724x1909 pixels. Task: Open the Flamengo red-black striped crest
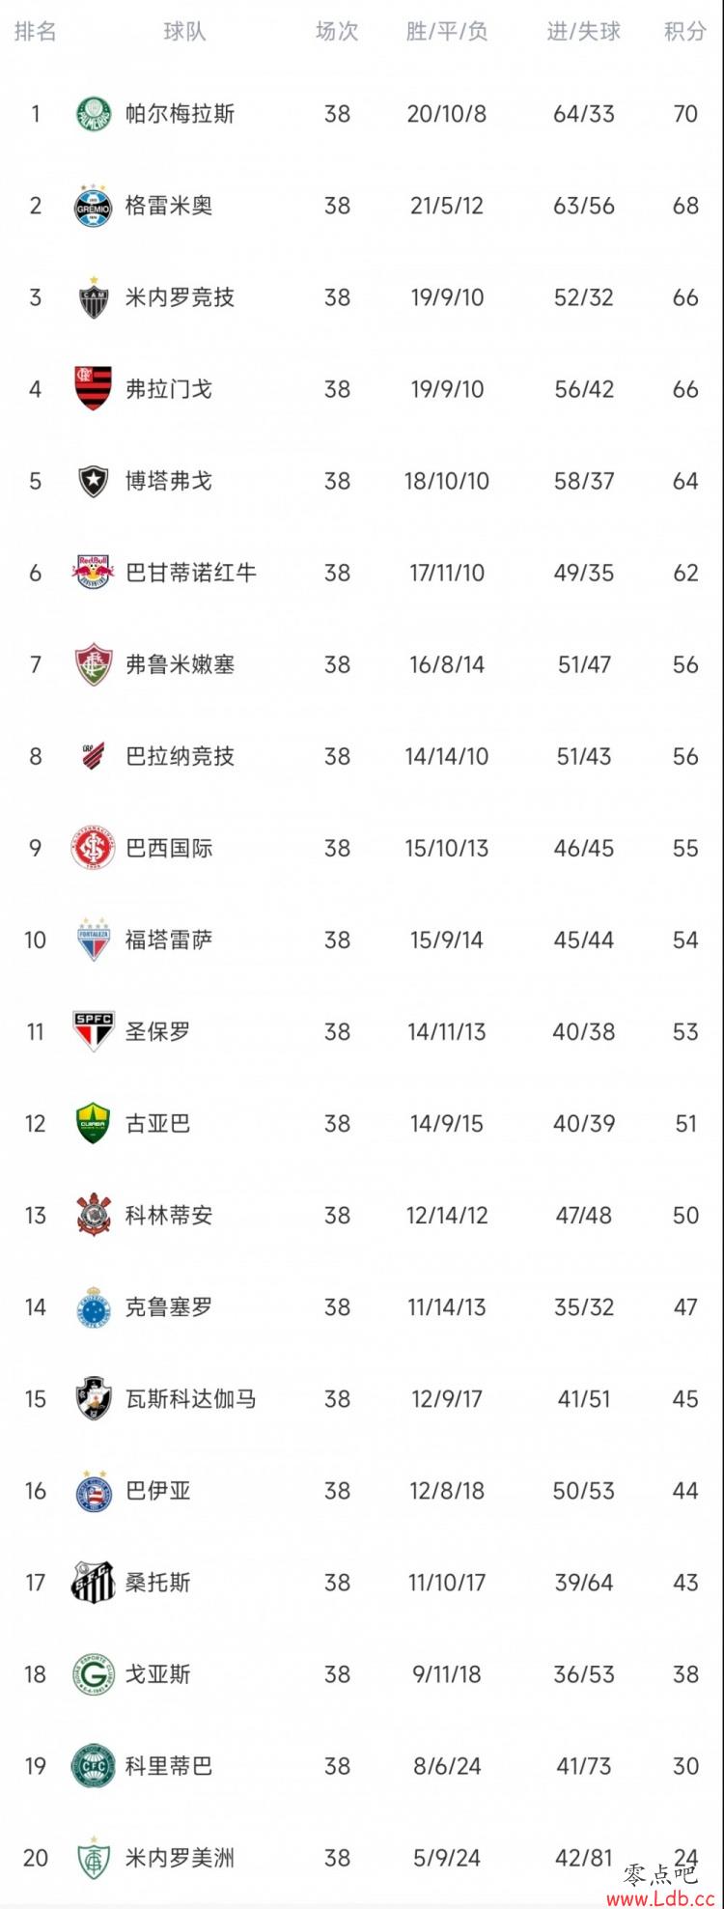pos(94,389)
